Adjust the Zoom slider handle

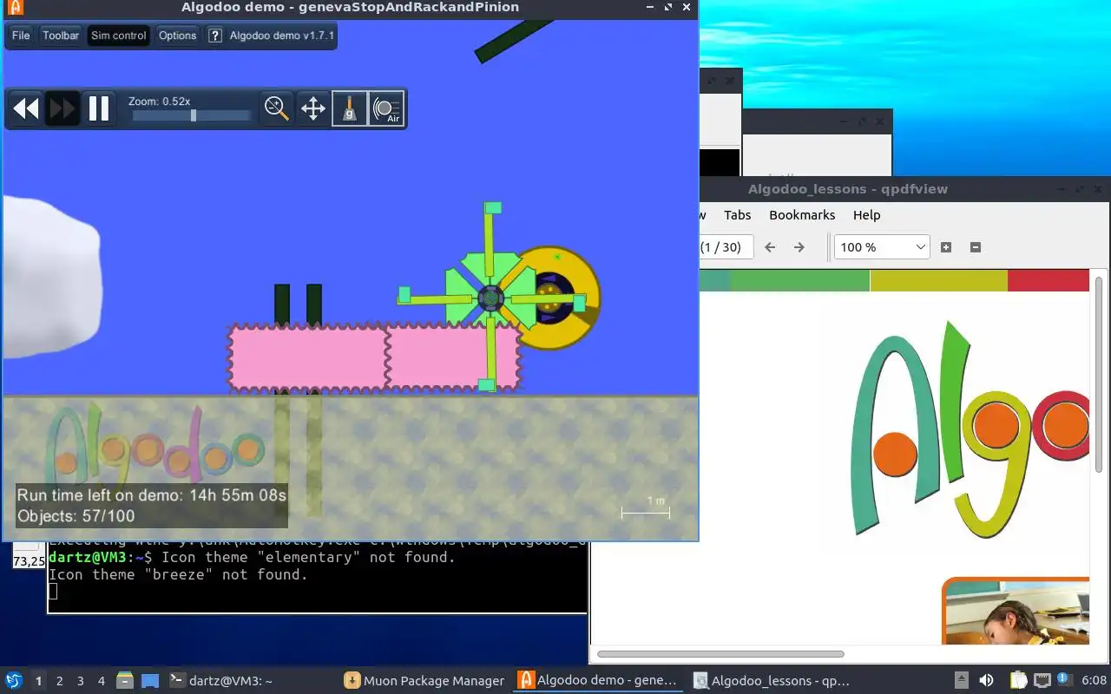[193, 115]
